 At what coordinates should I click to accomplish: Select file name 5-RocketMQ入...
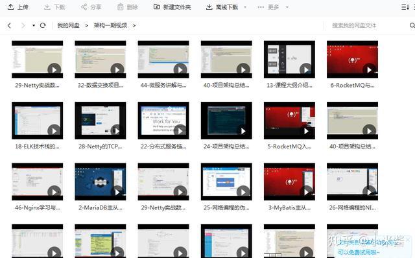click(289, 147)
